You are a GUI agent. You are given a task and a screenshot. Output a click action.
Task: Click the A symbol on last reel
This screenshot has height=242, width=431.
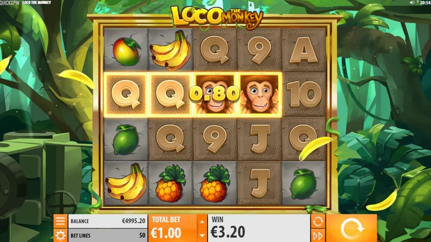[x=303, y=50]
